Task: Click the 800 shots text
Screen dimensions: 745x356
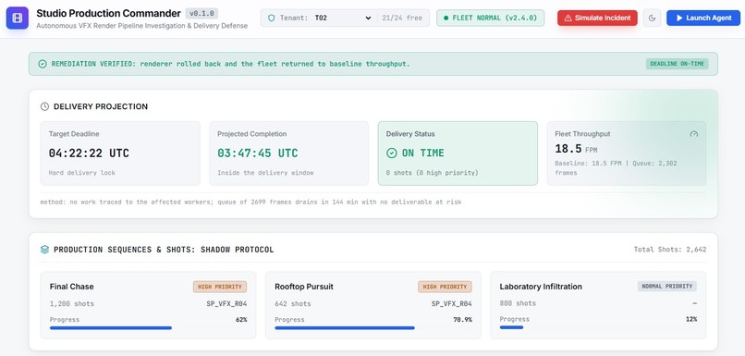Action: (x=518, y=303)
